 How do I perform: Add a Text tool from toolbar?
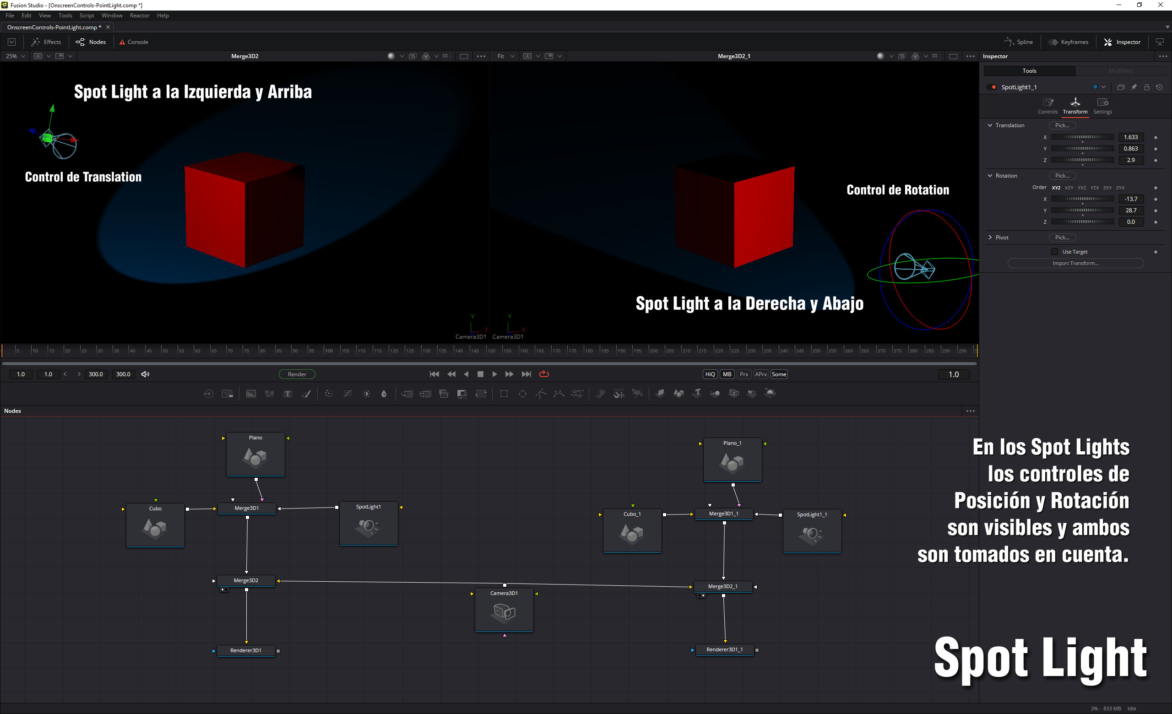[x=288, y=394]
